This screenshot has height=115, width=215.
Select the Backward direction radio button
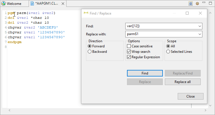click(x=90, y=52)
